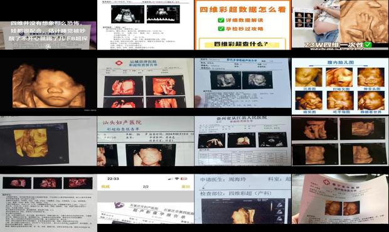The height and width of the screenshot is (232, 389).
Task: Open the pink-tinted curved report thumbnail
Action: (x=340, y=199)
